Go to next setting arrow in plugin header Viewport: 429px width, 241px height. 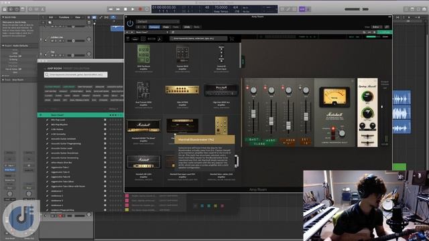click(144, 27)
